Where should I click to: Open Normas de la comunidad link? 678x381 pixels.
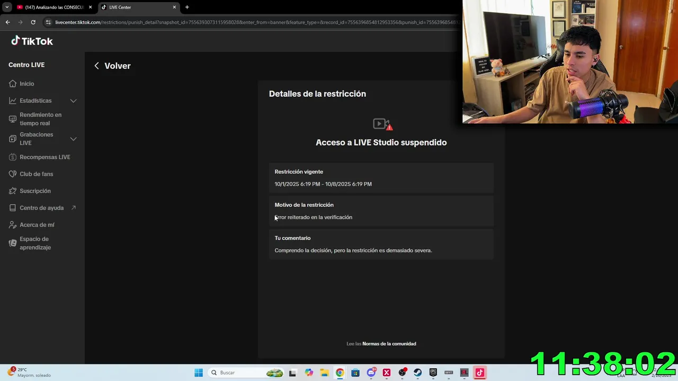389,344
